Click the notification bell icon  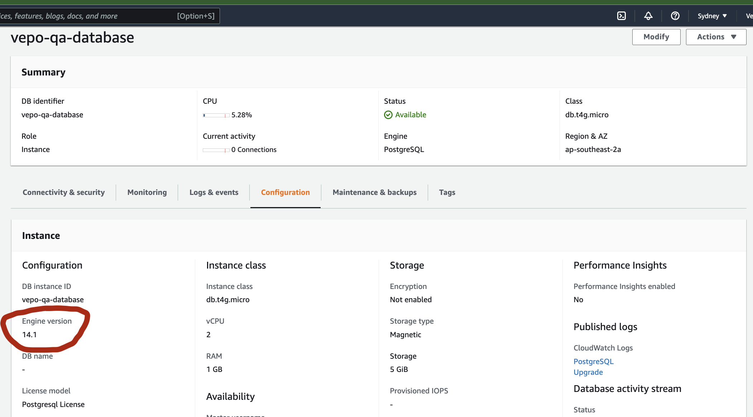[648, 15]
